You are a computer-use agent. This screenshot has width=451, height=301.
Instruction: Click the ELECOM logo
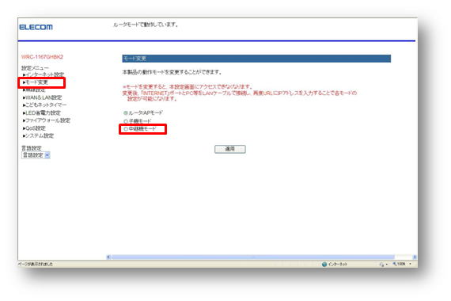[36, 27]
